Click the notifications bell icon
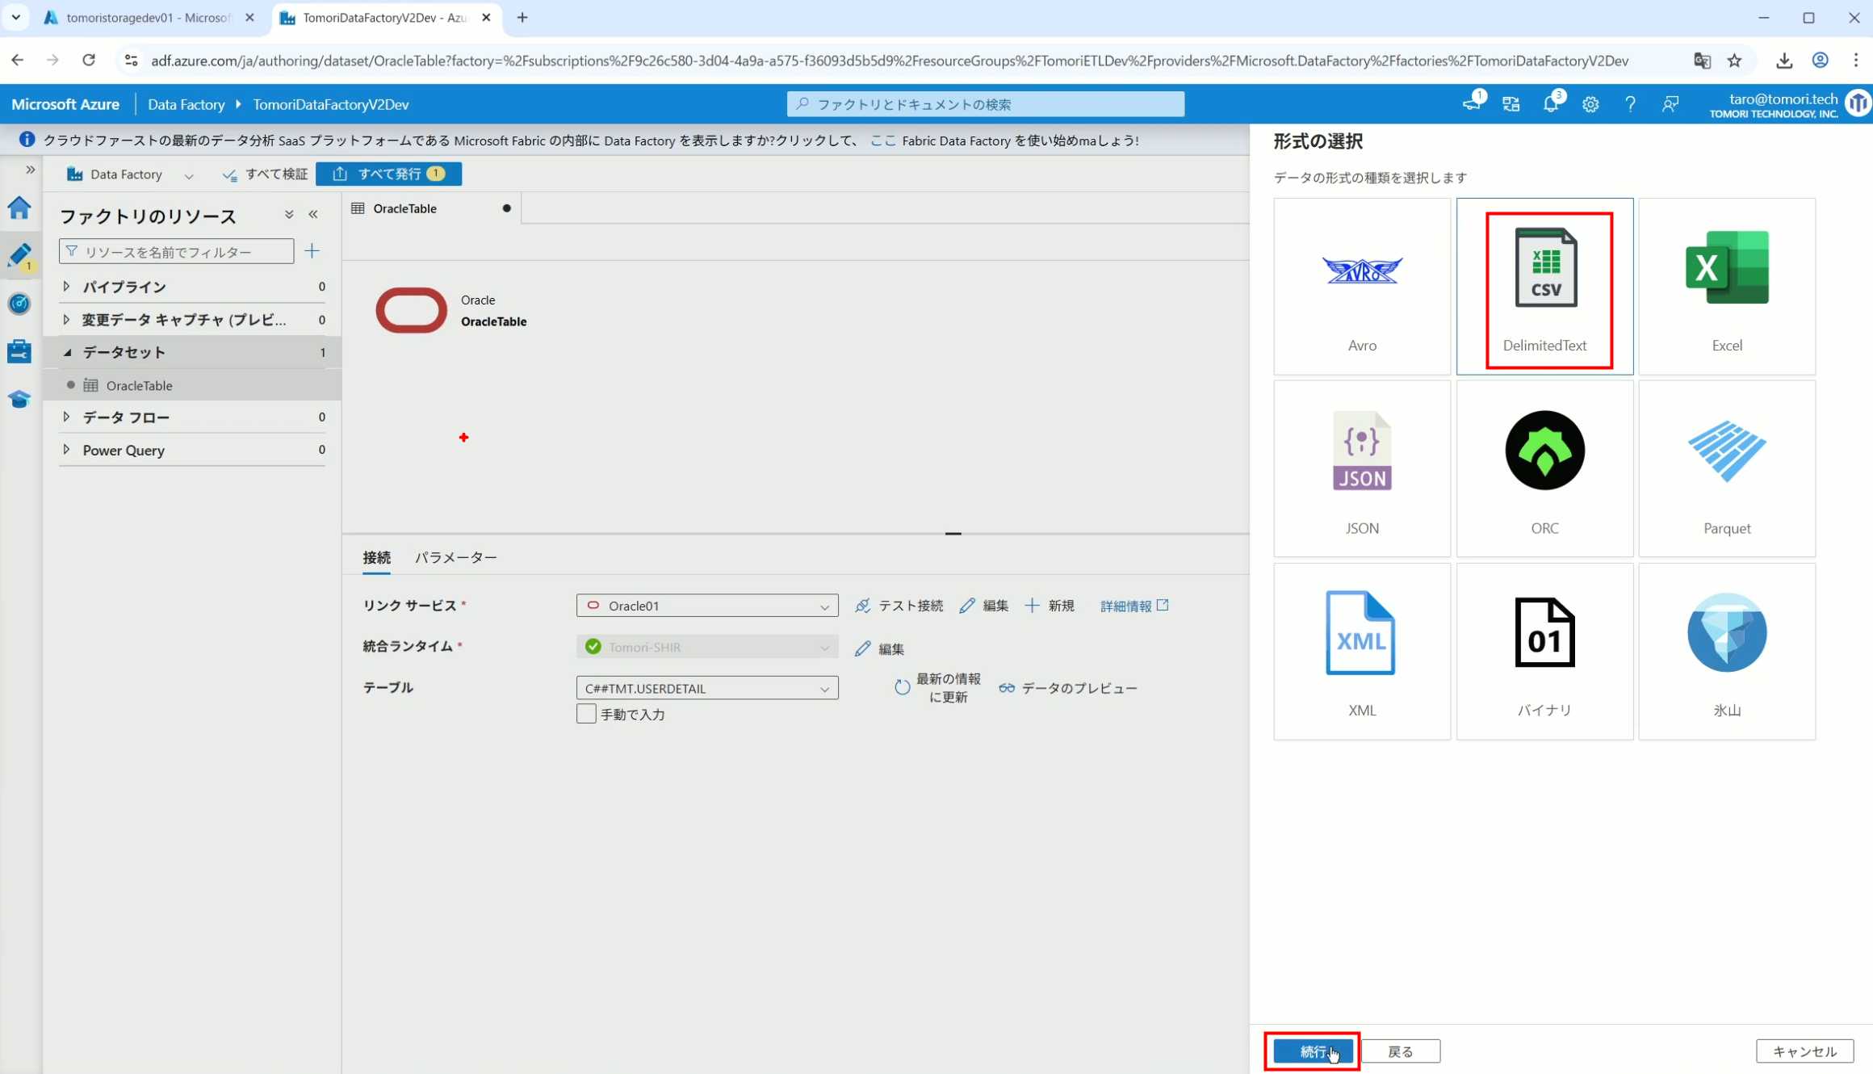The height and width of the screenshot is (1074, 1873). coord(1550,104)
